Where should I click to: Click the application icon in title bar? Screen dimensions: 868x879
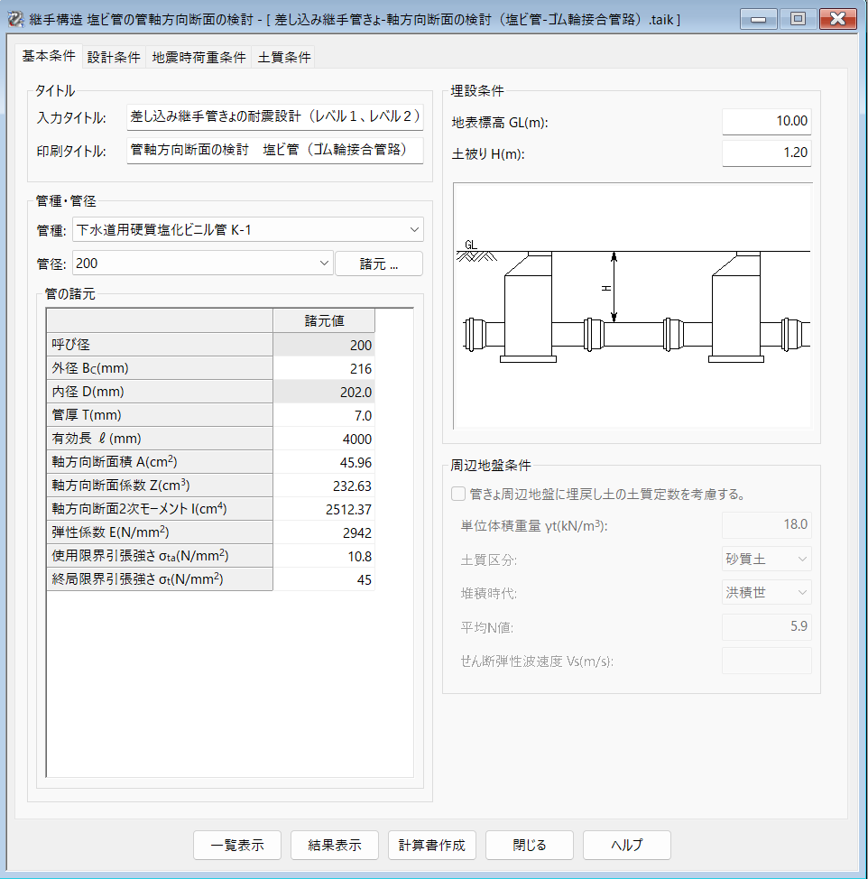pyautogui.click(x=15, y=19)
